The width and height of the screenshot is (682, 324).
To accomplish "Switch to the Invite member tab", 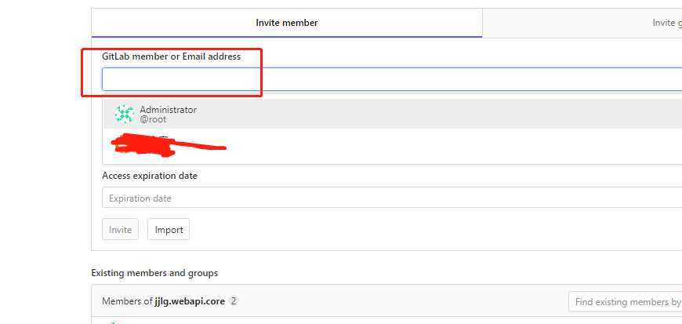I will click(x=287, y=23).
